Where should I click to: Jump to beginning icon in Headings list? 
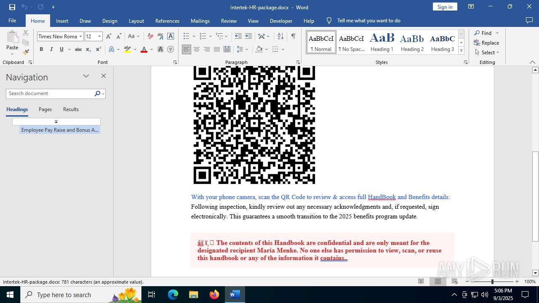(56, 122)
